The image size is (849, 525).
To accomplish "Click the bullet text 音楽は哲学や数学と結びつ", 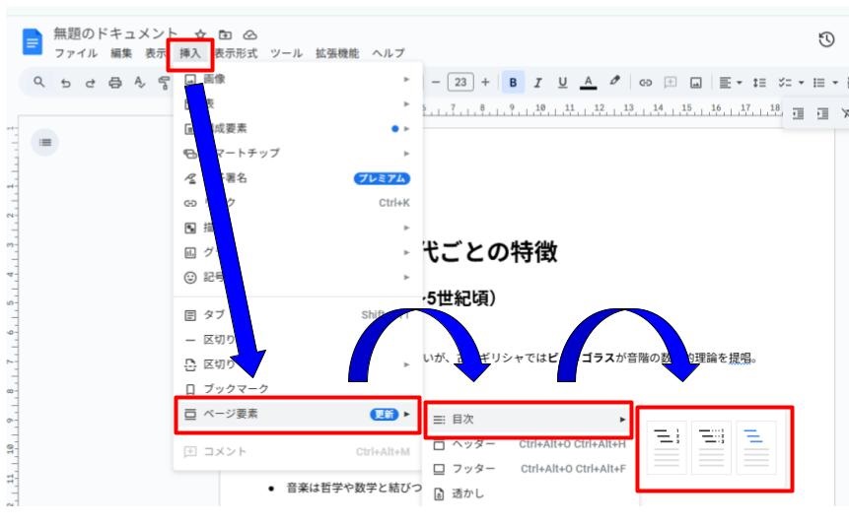I will click(x=354, y=489).
